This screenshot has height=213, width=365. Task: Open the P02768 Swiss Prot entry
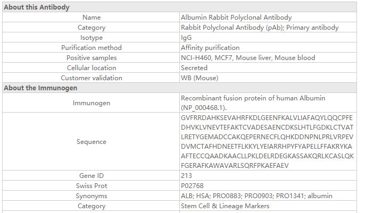pos(193,186)
